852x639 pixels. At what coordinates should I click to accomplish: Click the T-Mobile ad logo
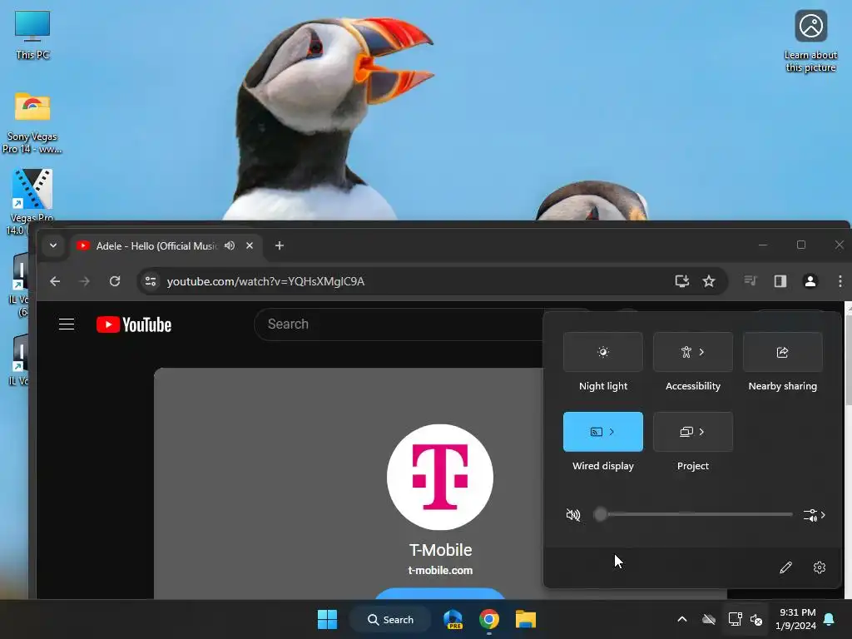[440, 477]
